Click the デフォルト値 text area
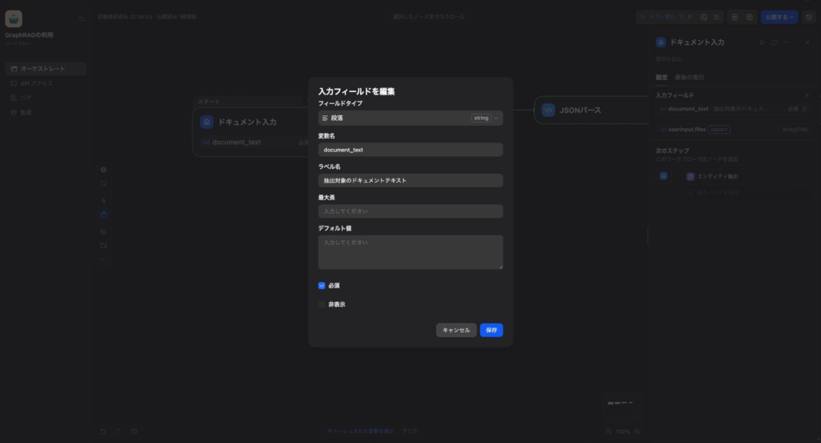Image resolution: width=821 pixels, height=443 pixels. tap(410, 252)
